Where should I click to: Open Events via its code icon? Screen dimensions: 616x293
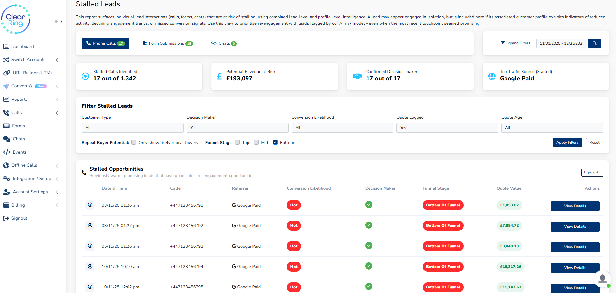(x=7, y=152)
